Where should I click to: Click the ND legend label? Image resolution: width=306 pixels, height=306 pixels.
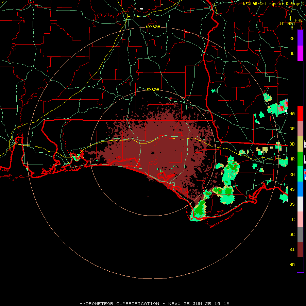tap(292, 265)
